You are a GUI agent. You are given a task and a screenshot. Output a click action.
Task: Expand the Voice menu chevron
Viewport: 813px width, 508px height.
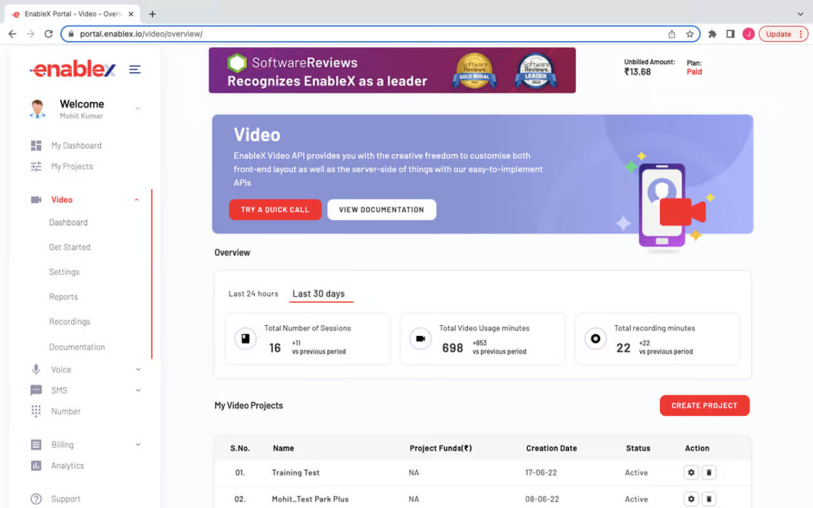click(x=138, y=370)
